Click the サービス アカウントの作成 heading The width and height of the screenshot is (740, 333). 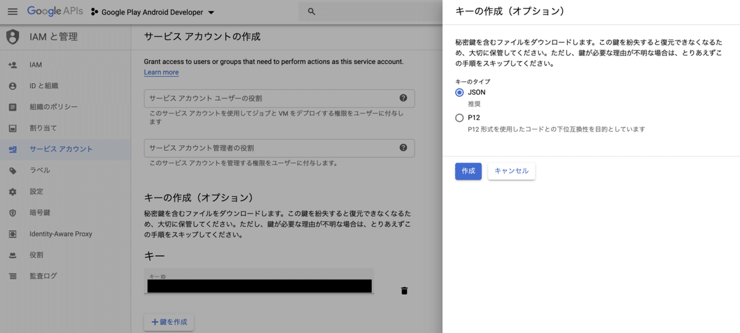(202, 37)
